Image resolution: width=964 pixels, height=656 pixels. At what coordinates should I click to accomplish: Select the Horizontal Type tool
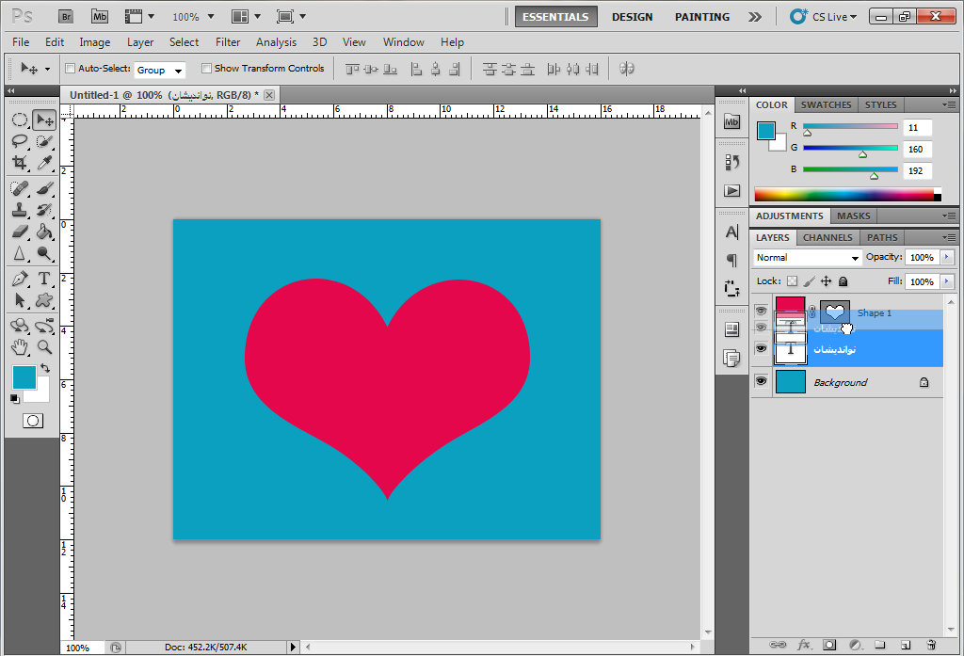[x=43, y=279]
